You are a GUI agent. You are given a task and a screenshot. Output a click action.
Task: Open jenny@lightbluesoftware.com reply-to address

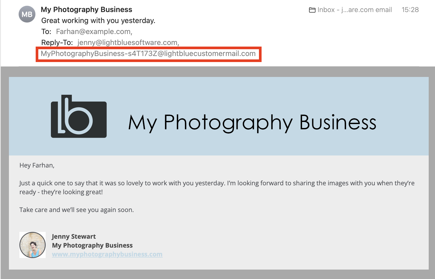coord(127,42)
